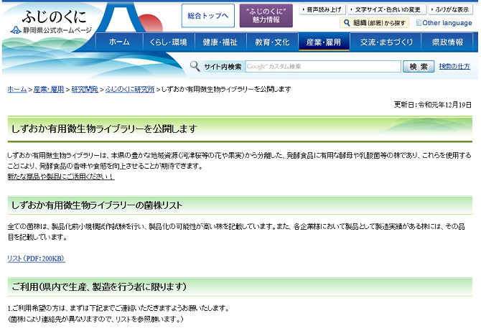Click the magnifier icon beside サイト内検索
Image resolution: width=481 pixels, height=331 pixels.
pos(195,67)
